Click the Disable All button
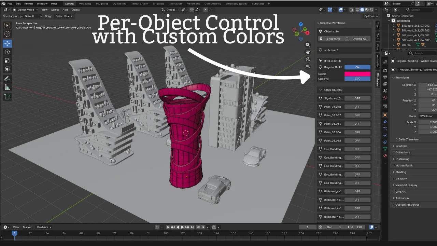Screen dimensions: 437x246 tap(359, 38)
